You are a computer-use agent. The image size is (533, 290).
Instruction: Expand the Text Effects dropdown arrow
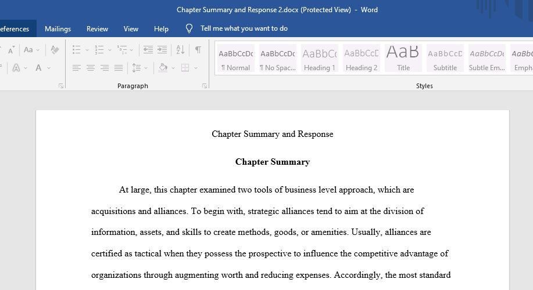pyautogui.click(x=26, y=68)
